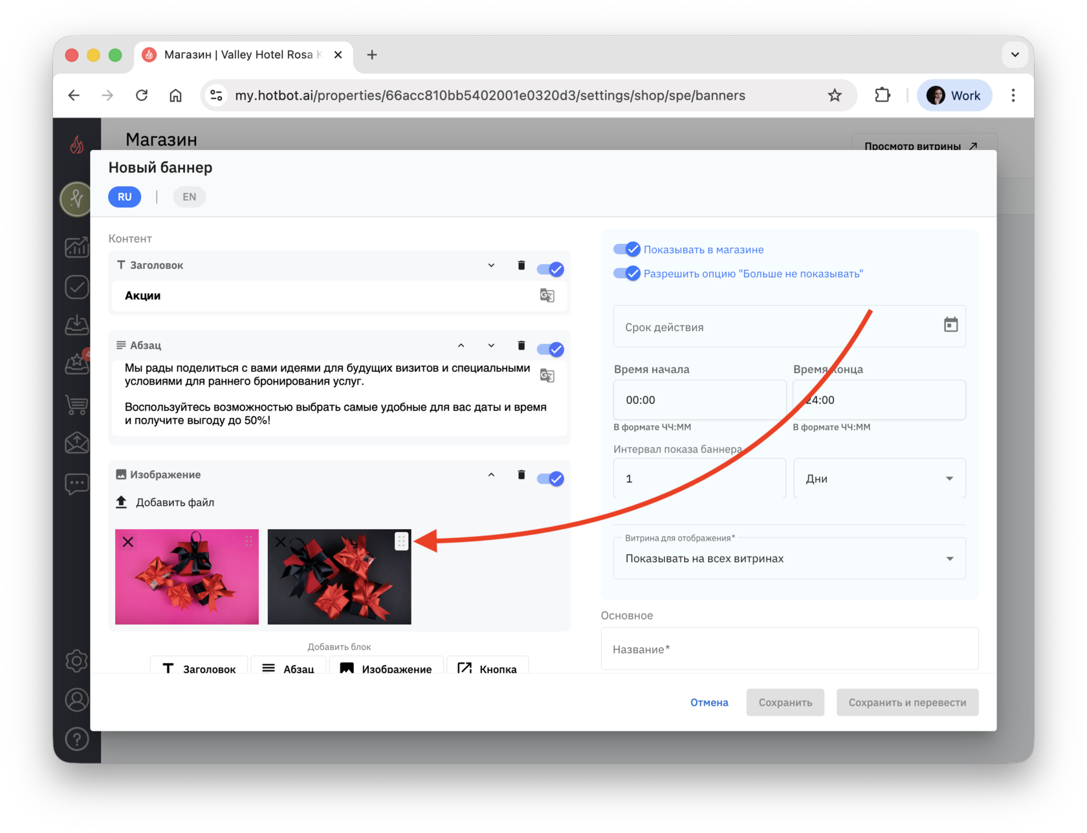
Task: Click translate icon in Акции heading field
Action: click(x=547, y=296)
